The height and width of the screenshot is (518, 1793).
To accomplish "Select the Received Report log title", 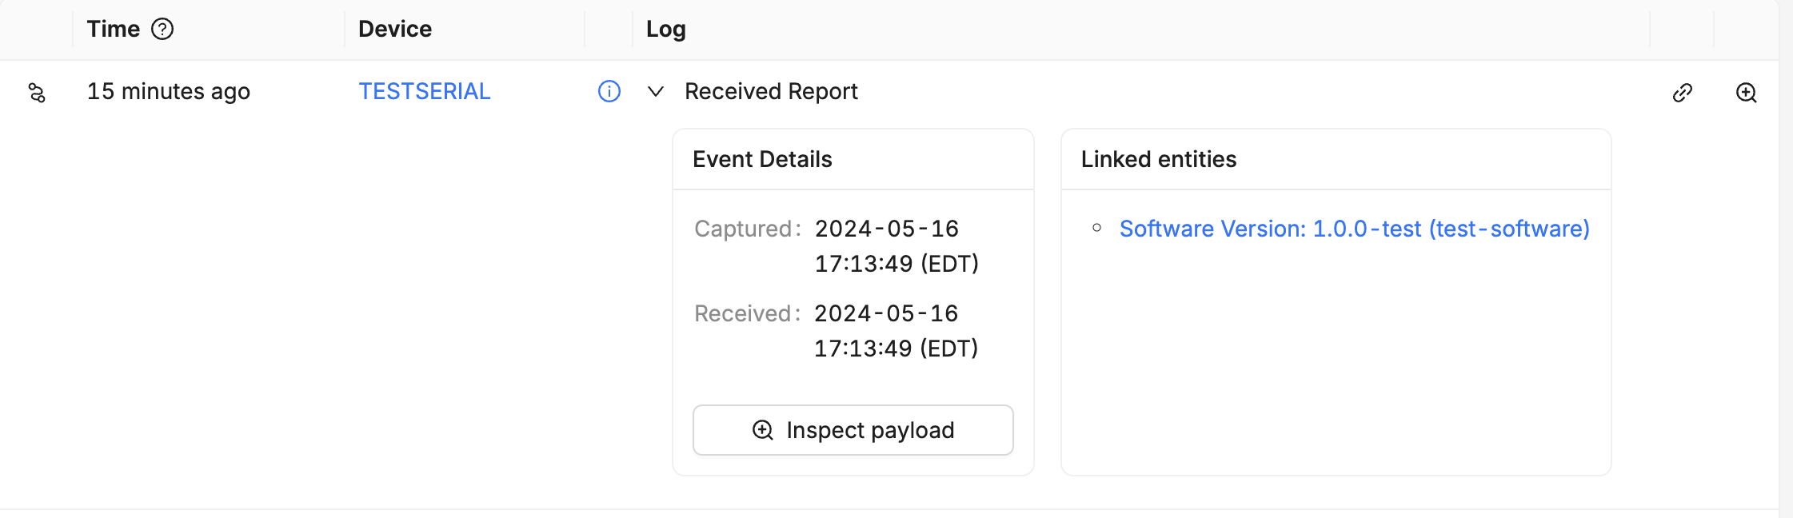I will point(770,91).
